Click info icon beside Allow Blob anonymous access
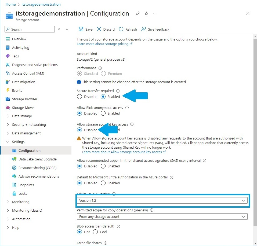 point(127,108)
